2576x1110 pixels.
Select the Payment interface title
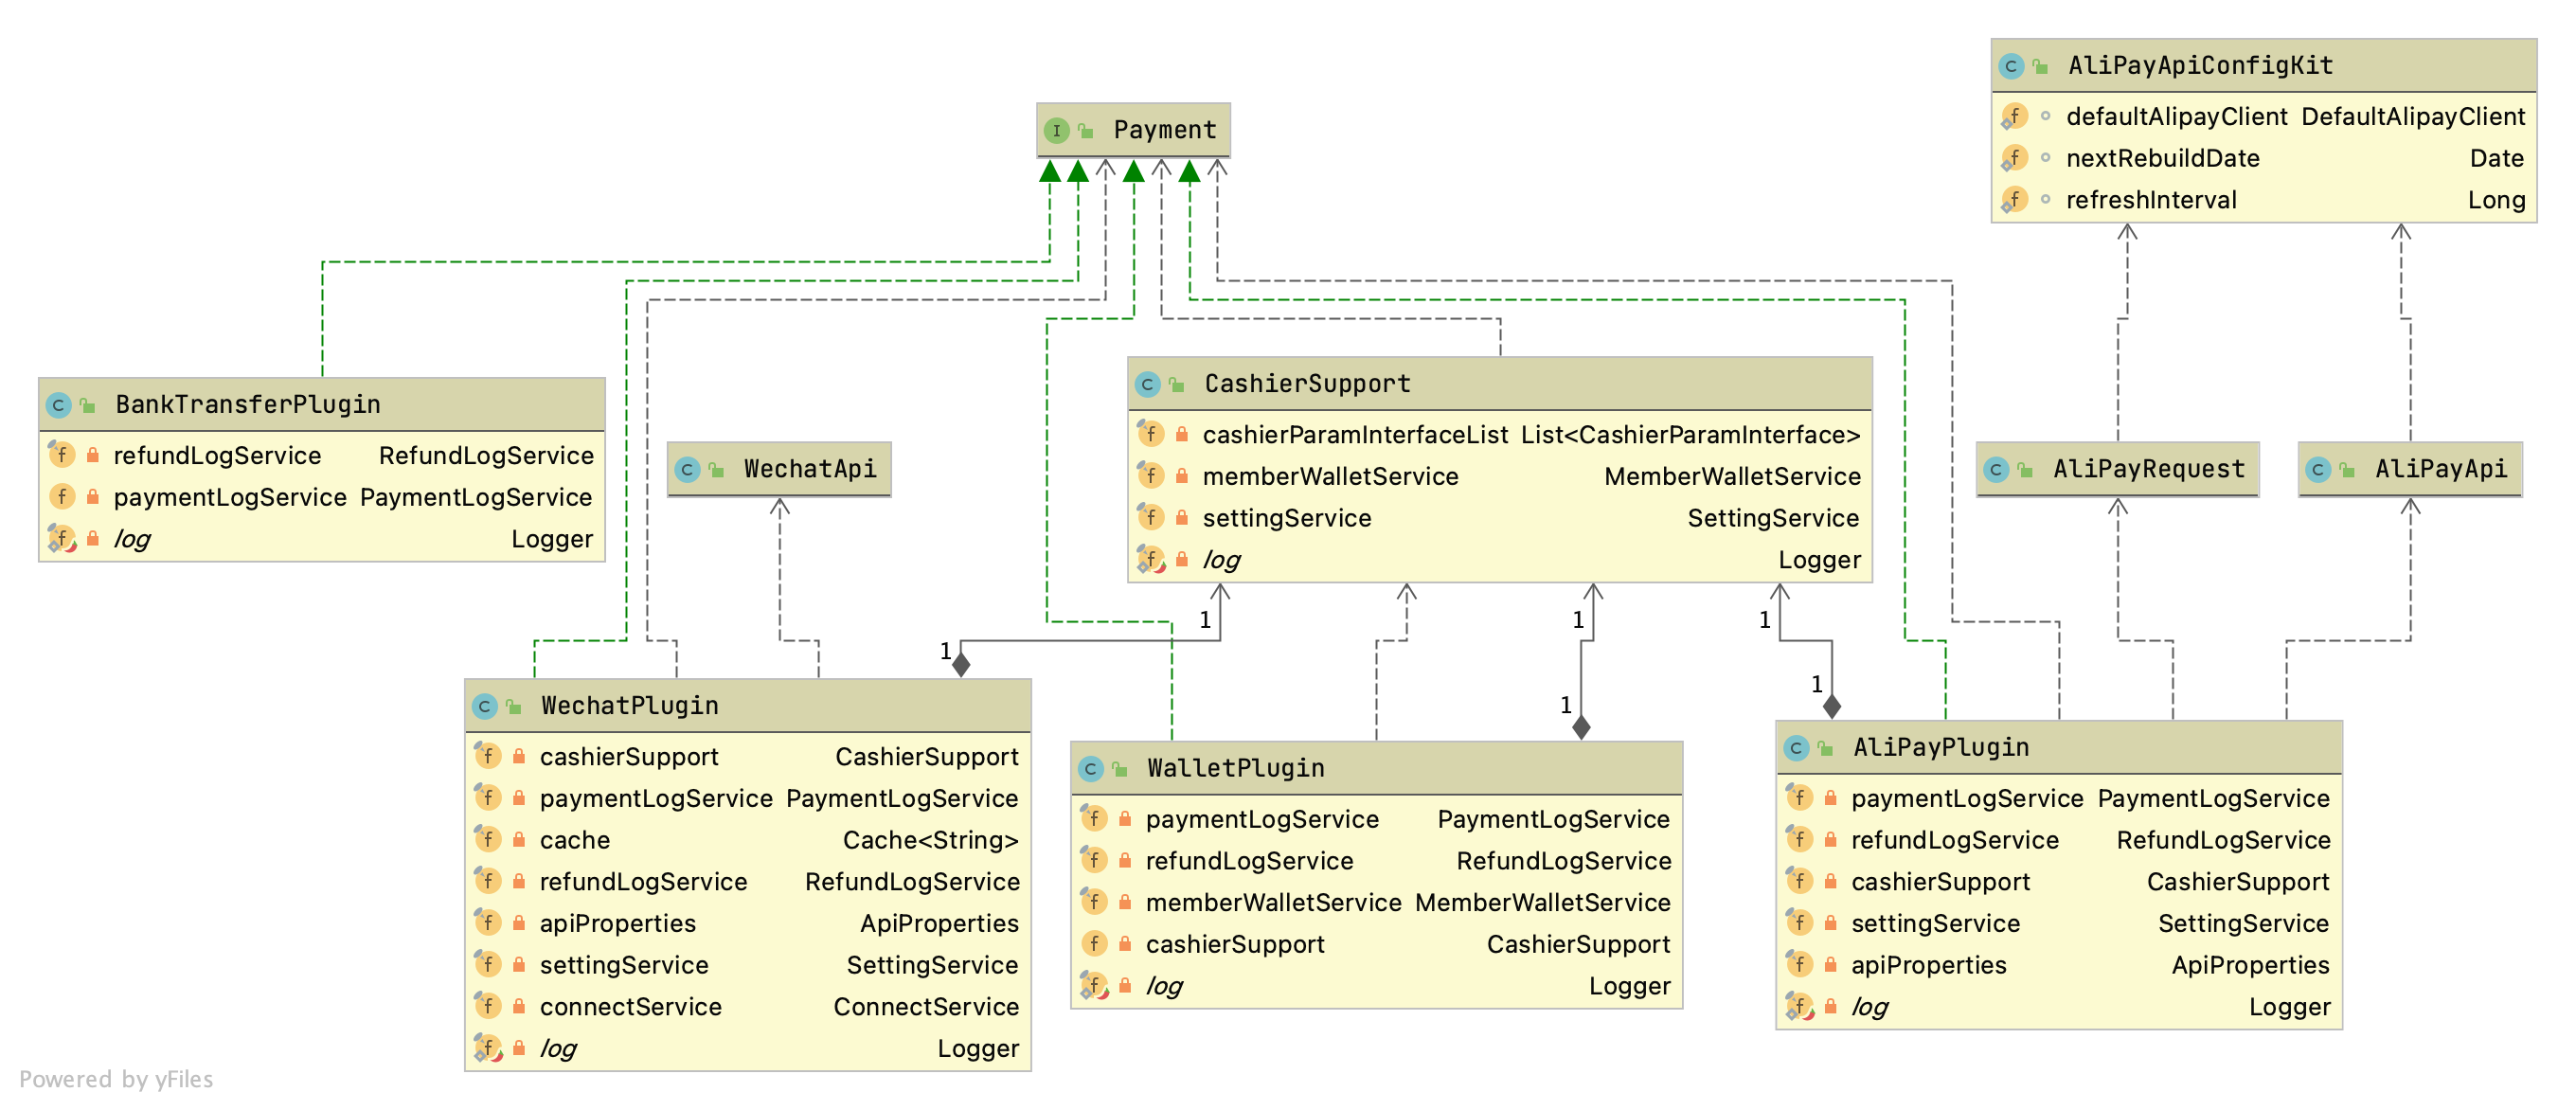click(1165, 130)
